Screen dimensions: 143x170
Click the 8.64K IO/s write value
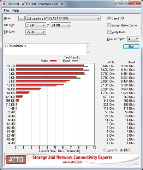[x=107, y=66]
